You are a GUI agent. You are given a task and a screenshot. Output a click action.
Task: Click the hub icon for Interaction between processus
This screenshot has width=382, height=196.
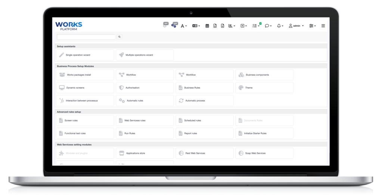(x=61, y=101)
